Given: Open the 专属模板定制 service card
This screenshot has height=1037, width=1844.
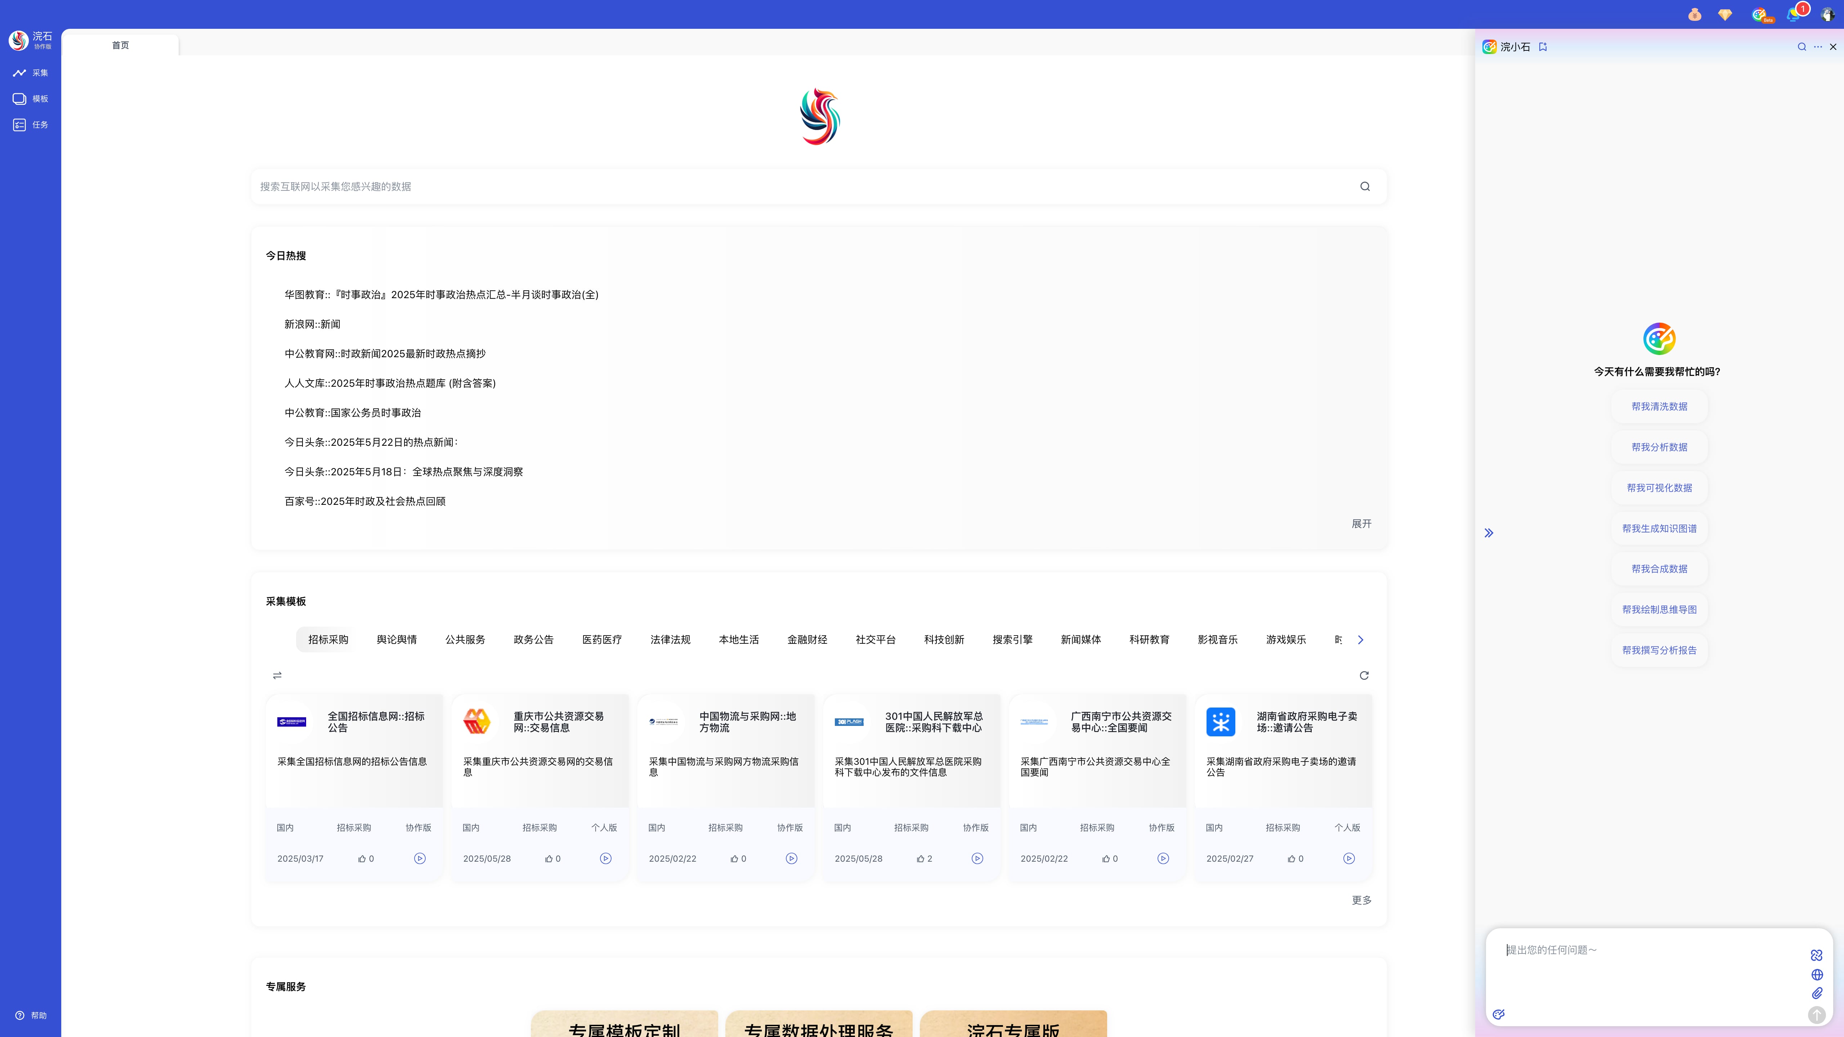Looking at the screenshot, I should tap(624, 1024).
